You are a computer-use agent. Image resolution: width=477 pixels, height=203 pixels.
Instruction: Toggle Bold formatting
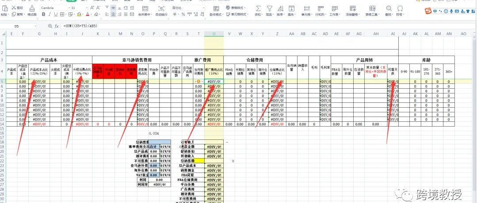pos(43,14)
